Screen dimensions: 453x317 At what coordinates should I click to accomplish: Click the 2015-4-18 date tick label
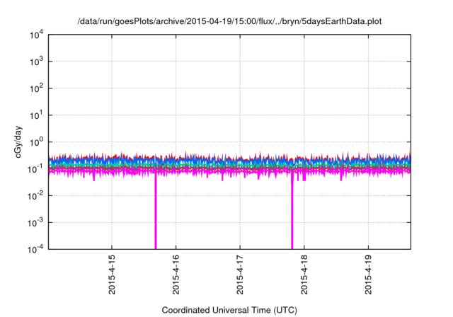point(304,275)
